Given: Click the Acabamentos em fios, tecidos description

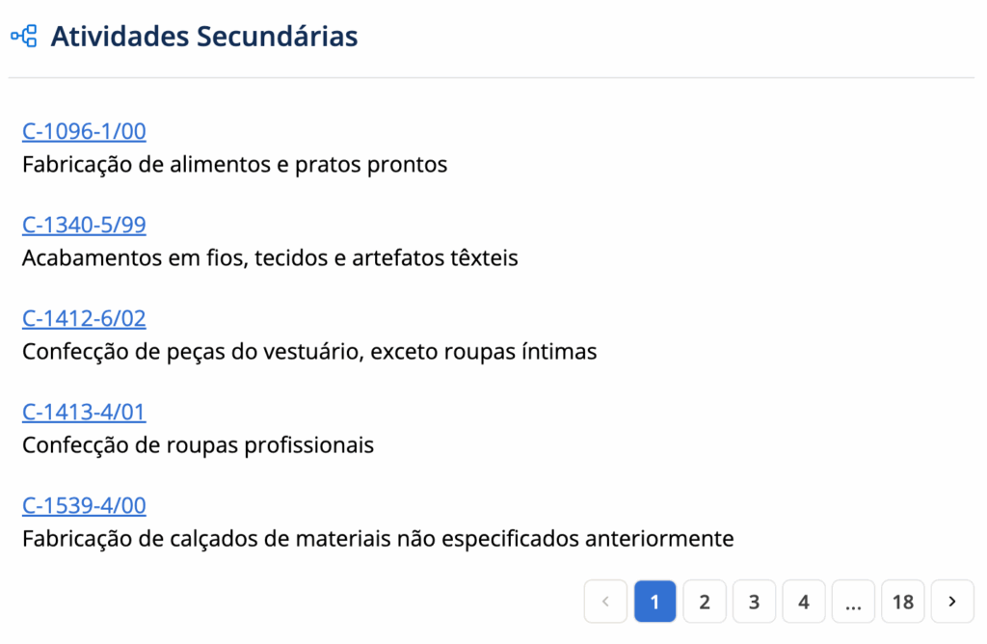Looking at the screenshot, I should click(270, 258).
